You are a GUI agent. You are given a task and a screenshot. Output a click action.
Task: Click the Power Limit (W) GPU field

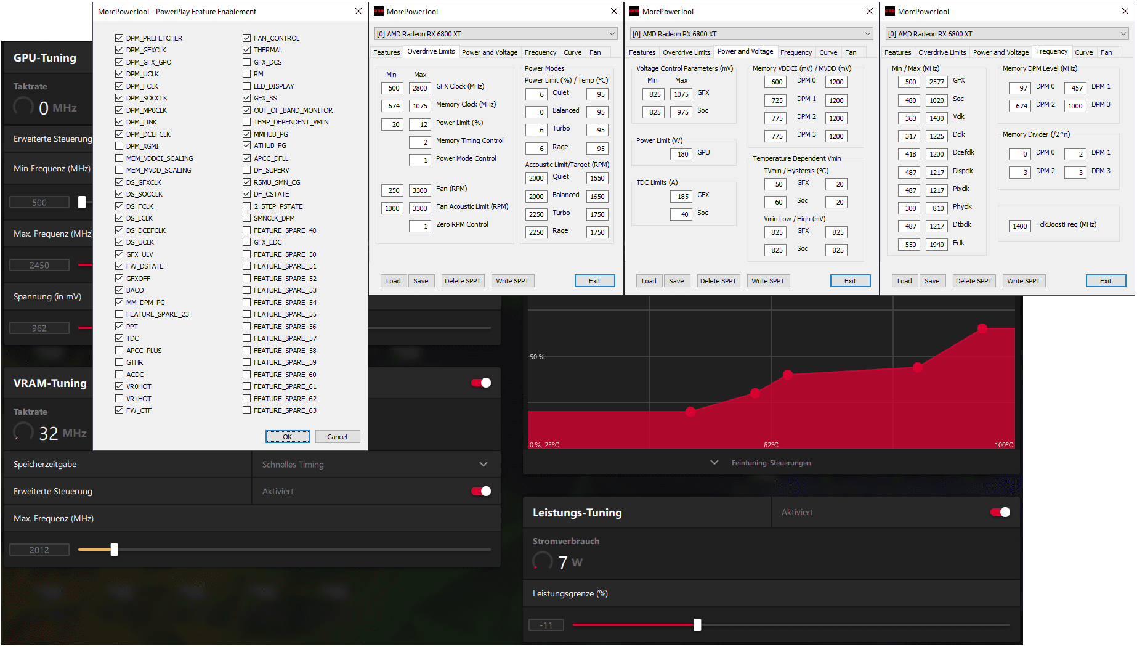[681, 154]
